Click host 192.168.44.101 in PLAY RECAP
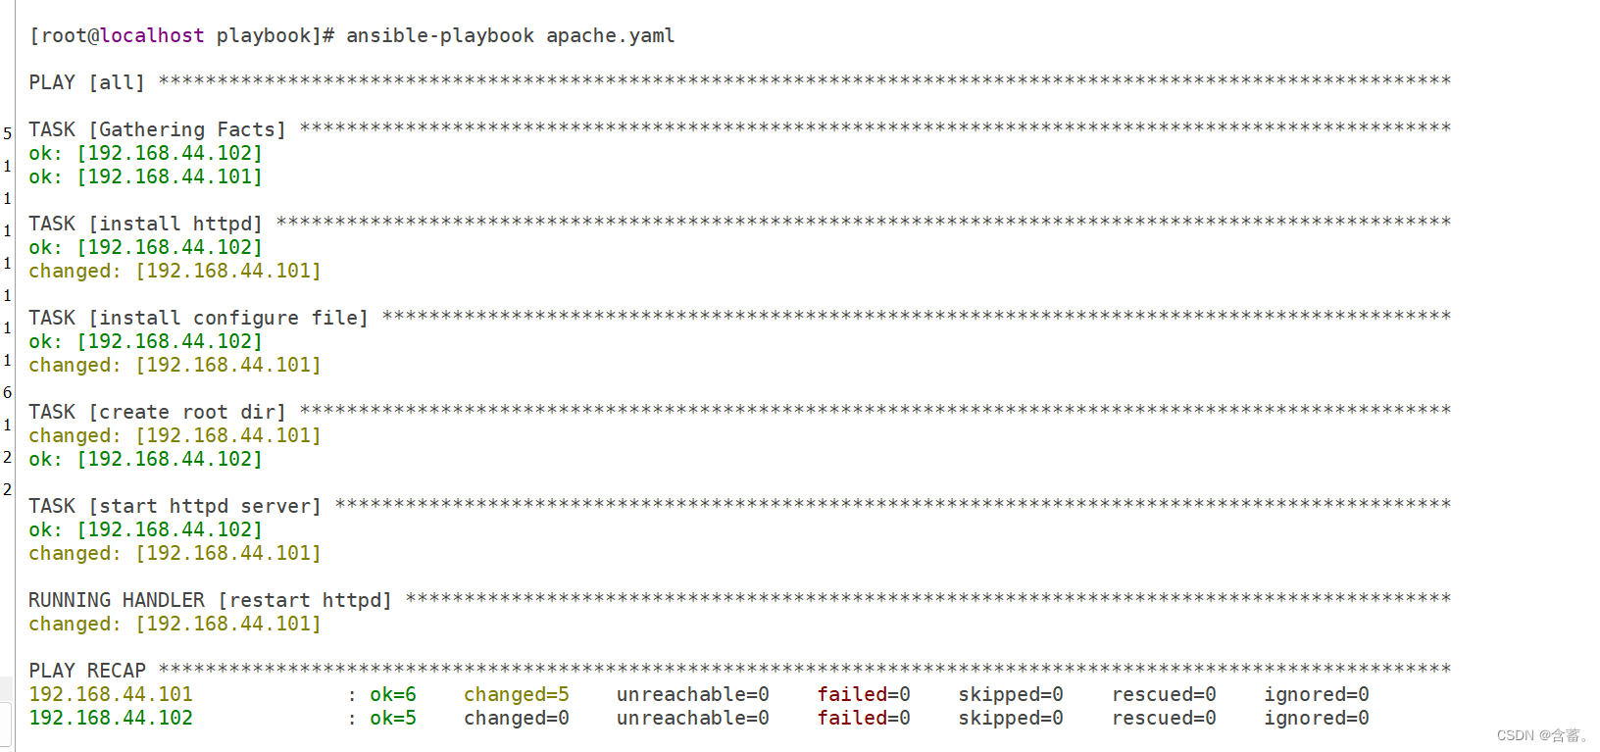Viewport: 1600px width, 752px height. click(x=111, y=694)
